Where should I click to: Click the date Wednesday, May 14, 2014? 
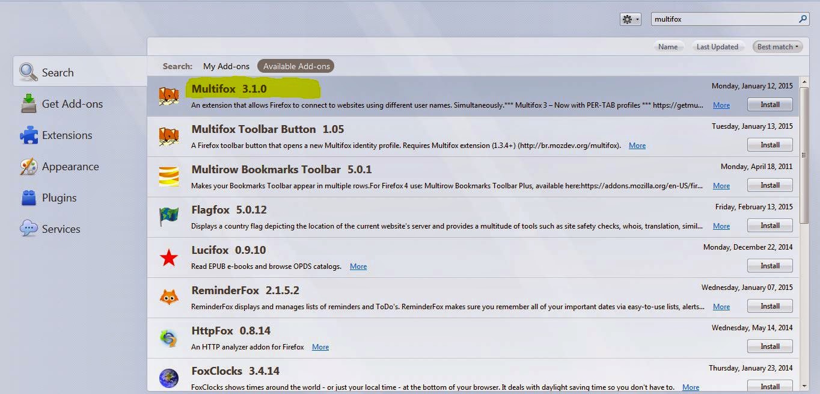point(752,328)
